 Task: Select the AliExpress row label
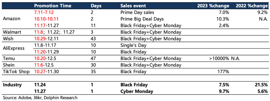pyautogui.click(x=14, y=48)
